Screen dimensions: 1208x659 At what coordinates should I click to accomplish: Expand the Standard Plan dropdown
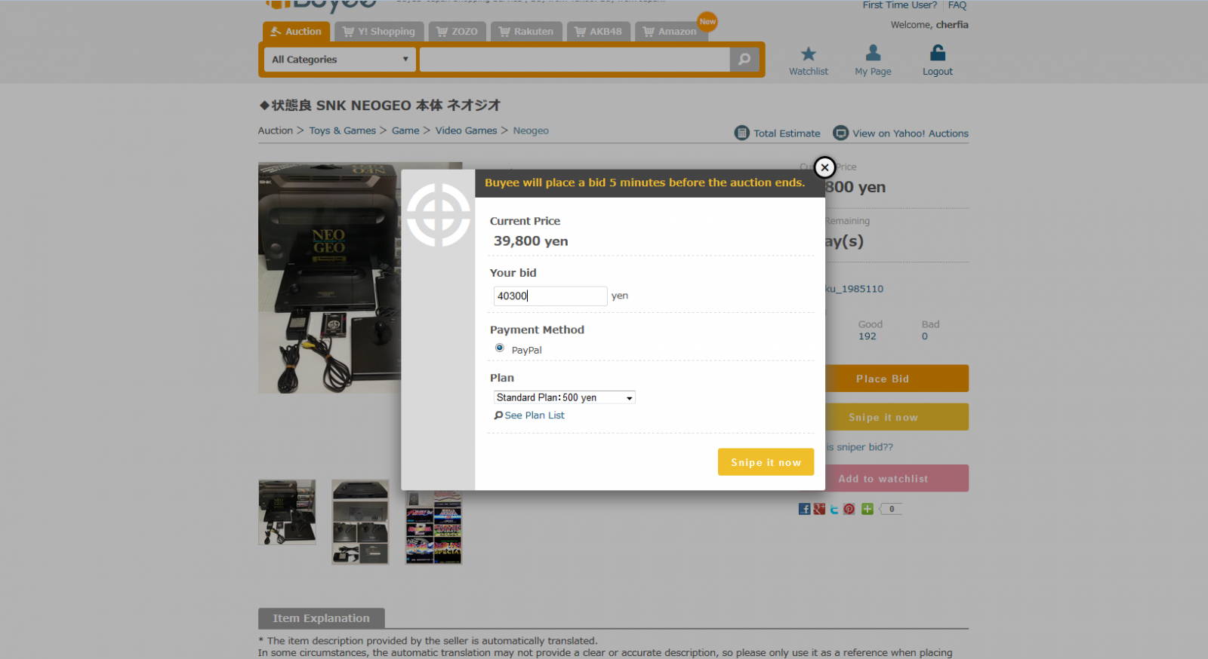(564, 397)
